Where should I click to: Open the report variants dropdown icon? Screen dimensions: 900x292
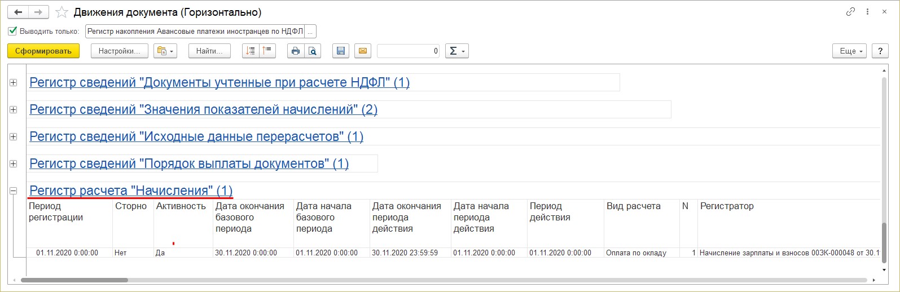(165, 51)
